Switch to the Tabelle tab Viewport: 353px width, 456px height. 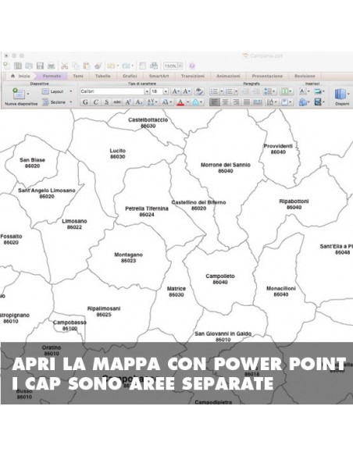click(x=102, y=77)
